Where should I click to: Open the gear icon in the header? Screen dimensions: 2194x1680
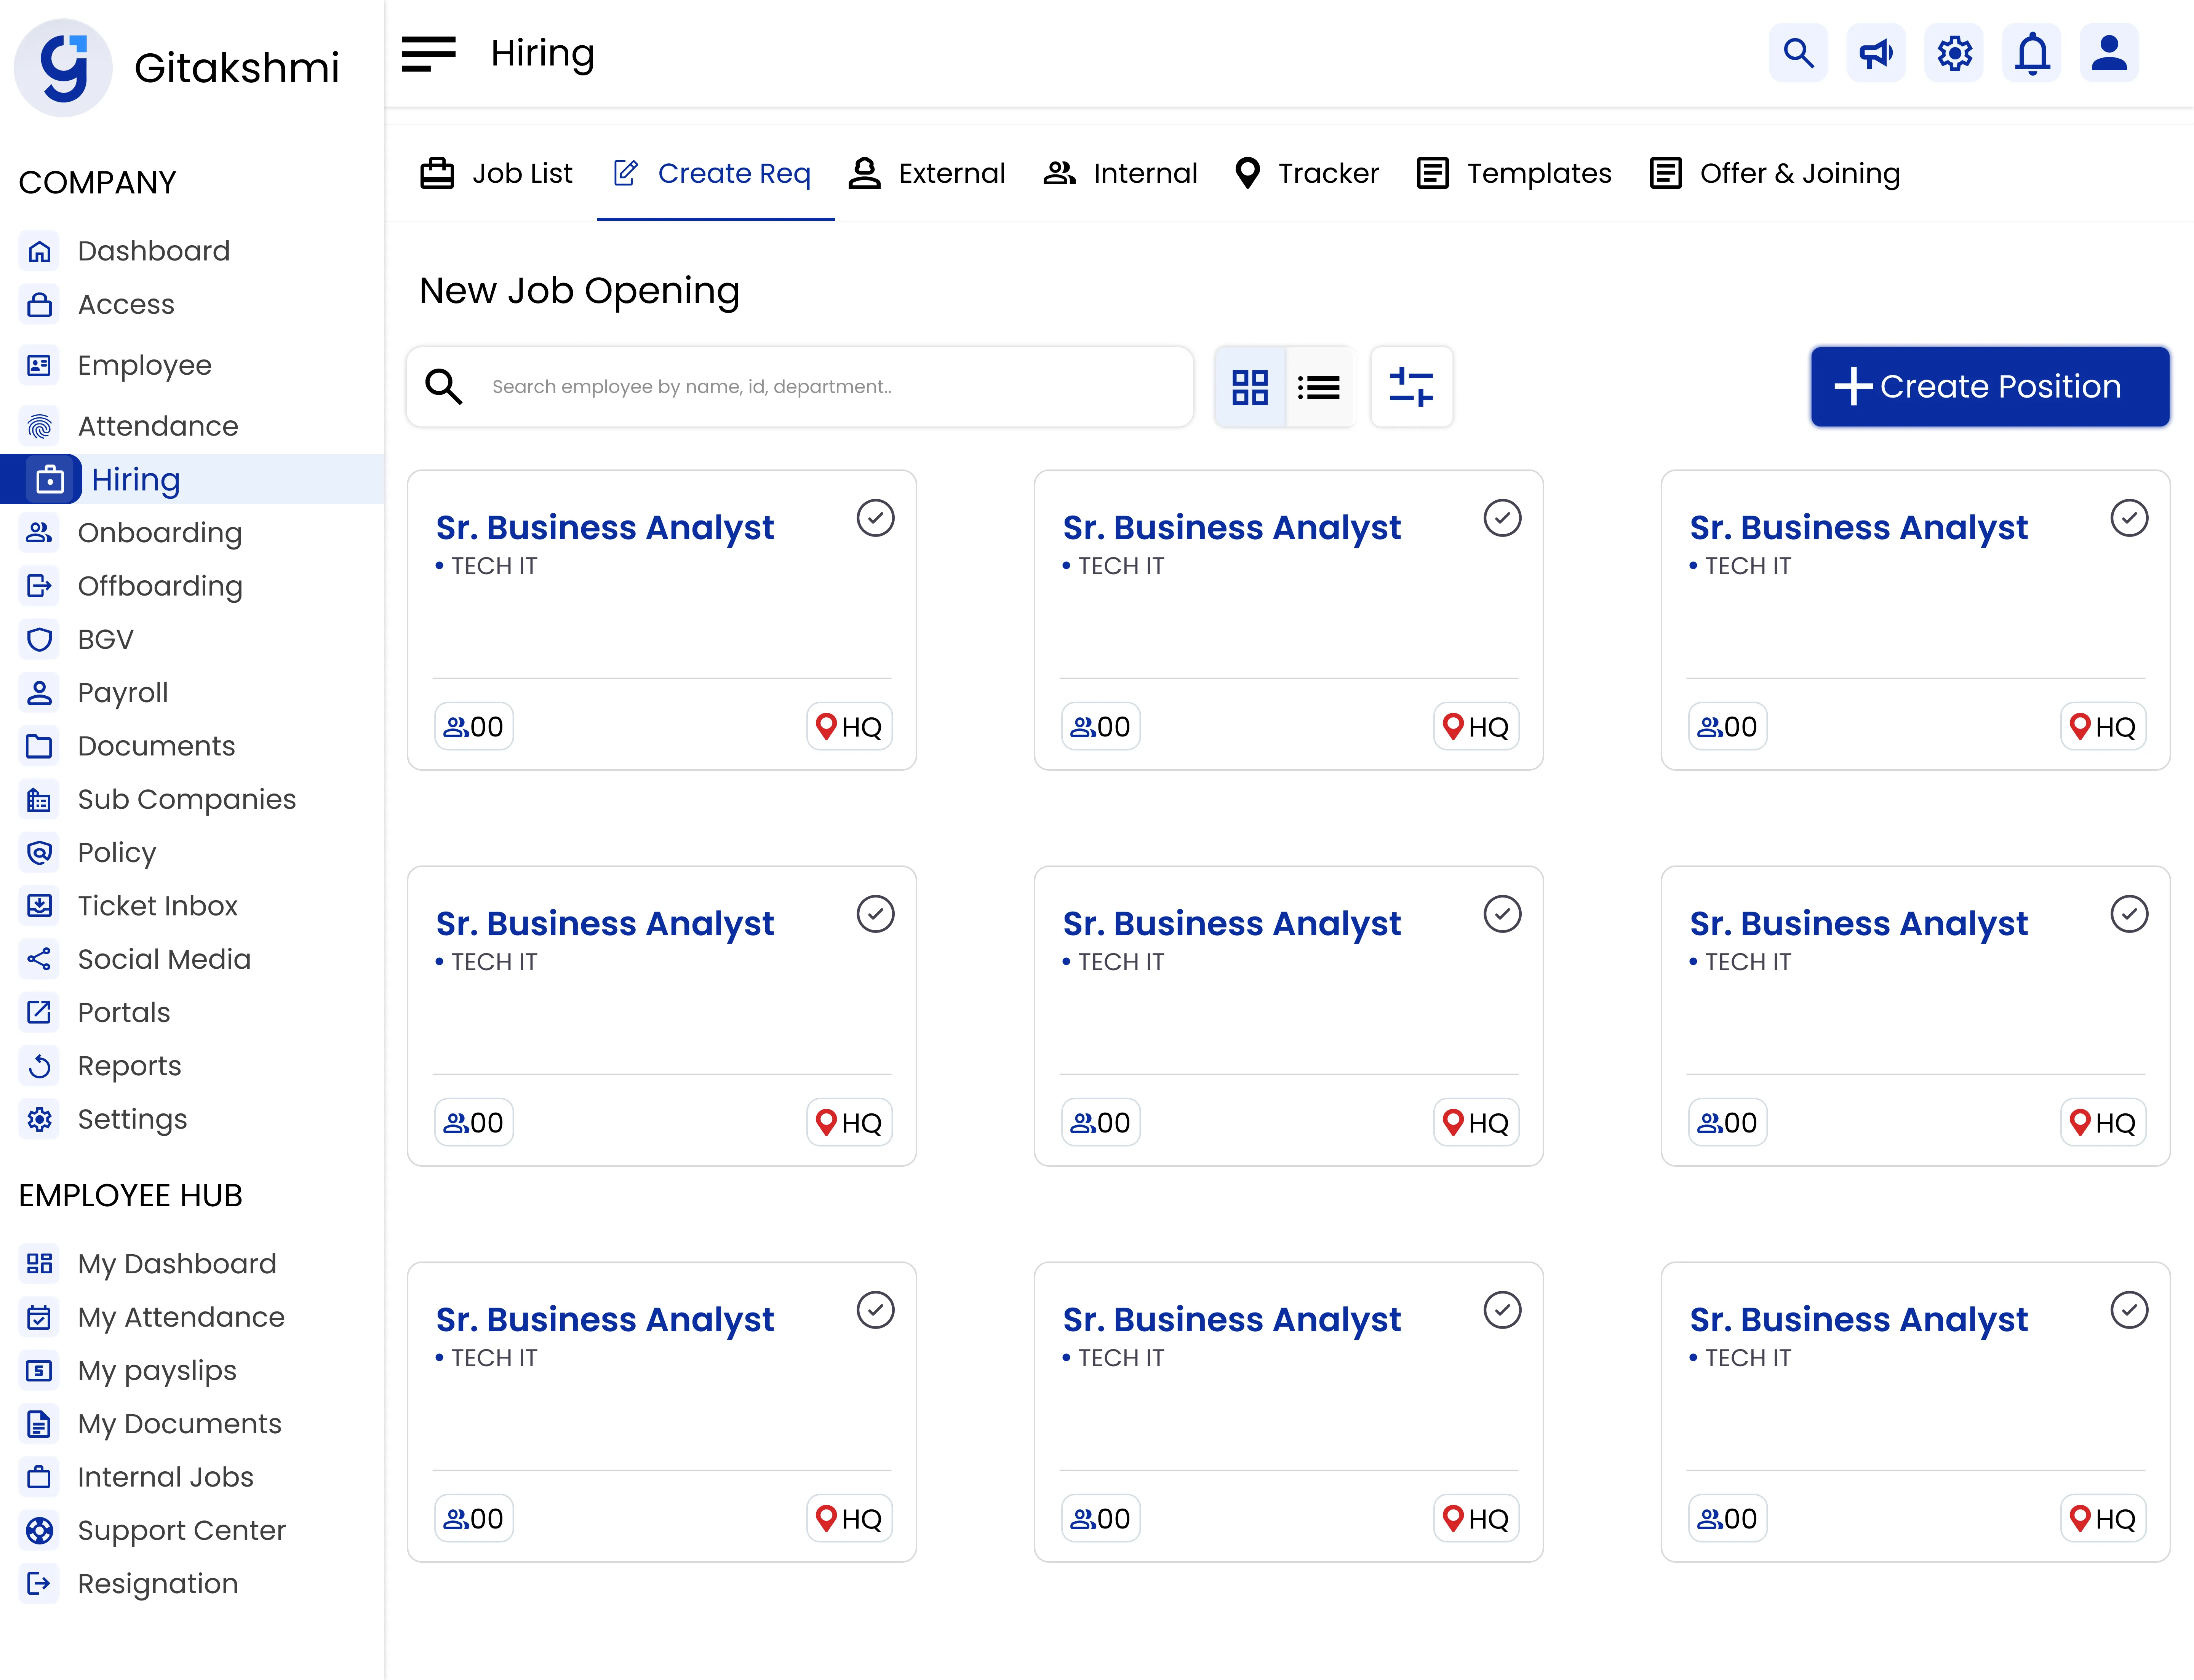pos(1954,53)
